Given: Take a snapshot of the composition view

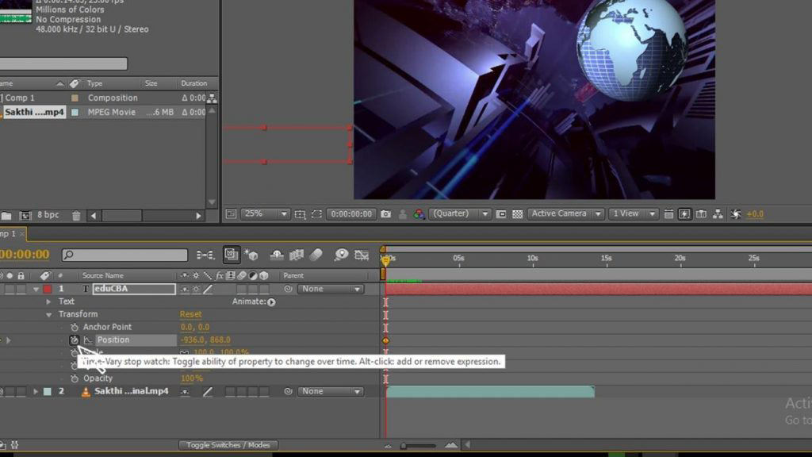Looking at the screenshot, I should 388,213.
